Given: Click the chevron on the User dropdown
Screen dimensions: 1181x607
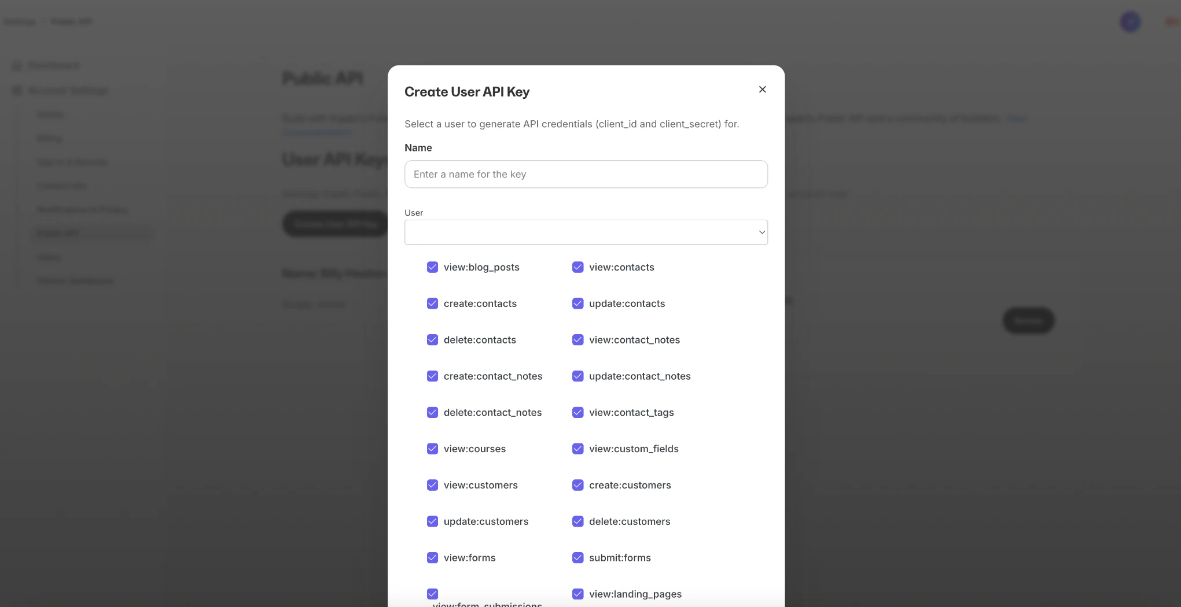Looking at the screenshot, I should tap(761, 231).
